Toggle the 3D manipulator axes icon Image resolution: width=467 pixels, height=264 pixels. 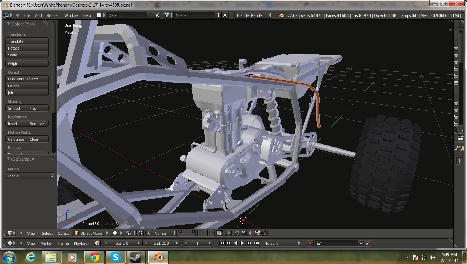148,233
